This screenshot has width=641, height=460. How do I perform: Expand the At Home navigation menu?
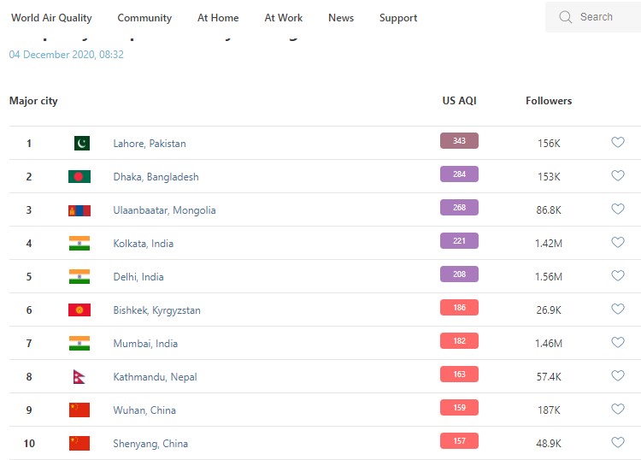coord(218,18)
